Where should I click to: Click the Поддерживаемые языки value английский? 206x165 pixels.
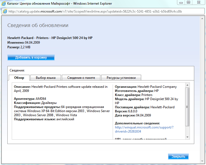[x=65, y=119]
